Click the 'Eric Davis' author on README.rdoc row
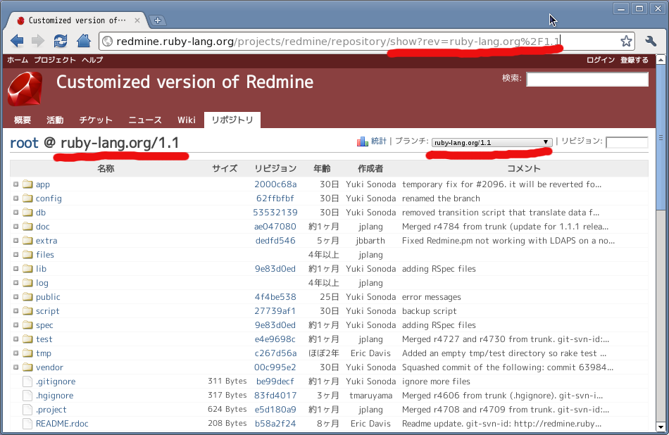669x435 pixels. pyautogui.click(x=370, y=424)
